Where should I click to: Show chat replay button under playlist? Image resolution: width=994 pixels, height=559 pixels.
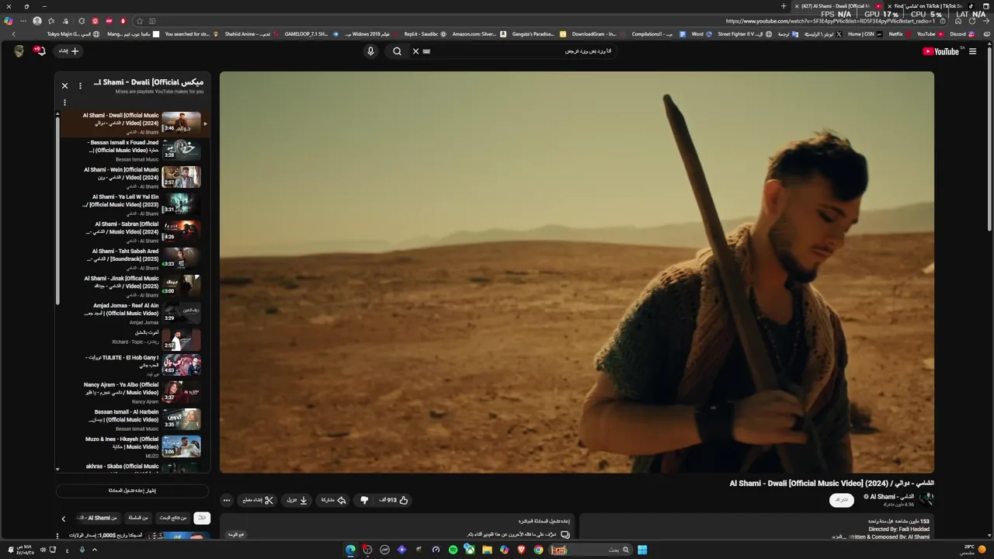(x=132, y=491)
